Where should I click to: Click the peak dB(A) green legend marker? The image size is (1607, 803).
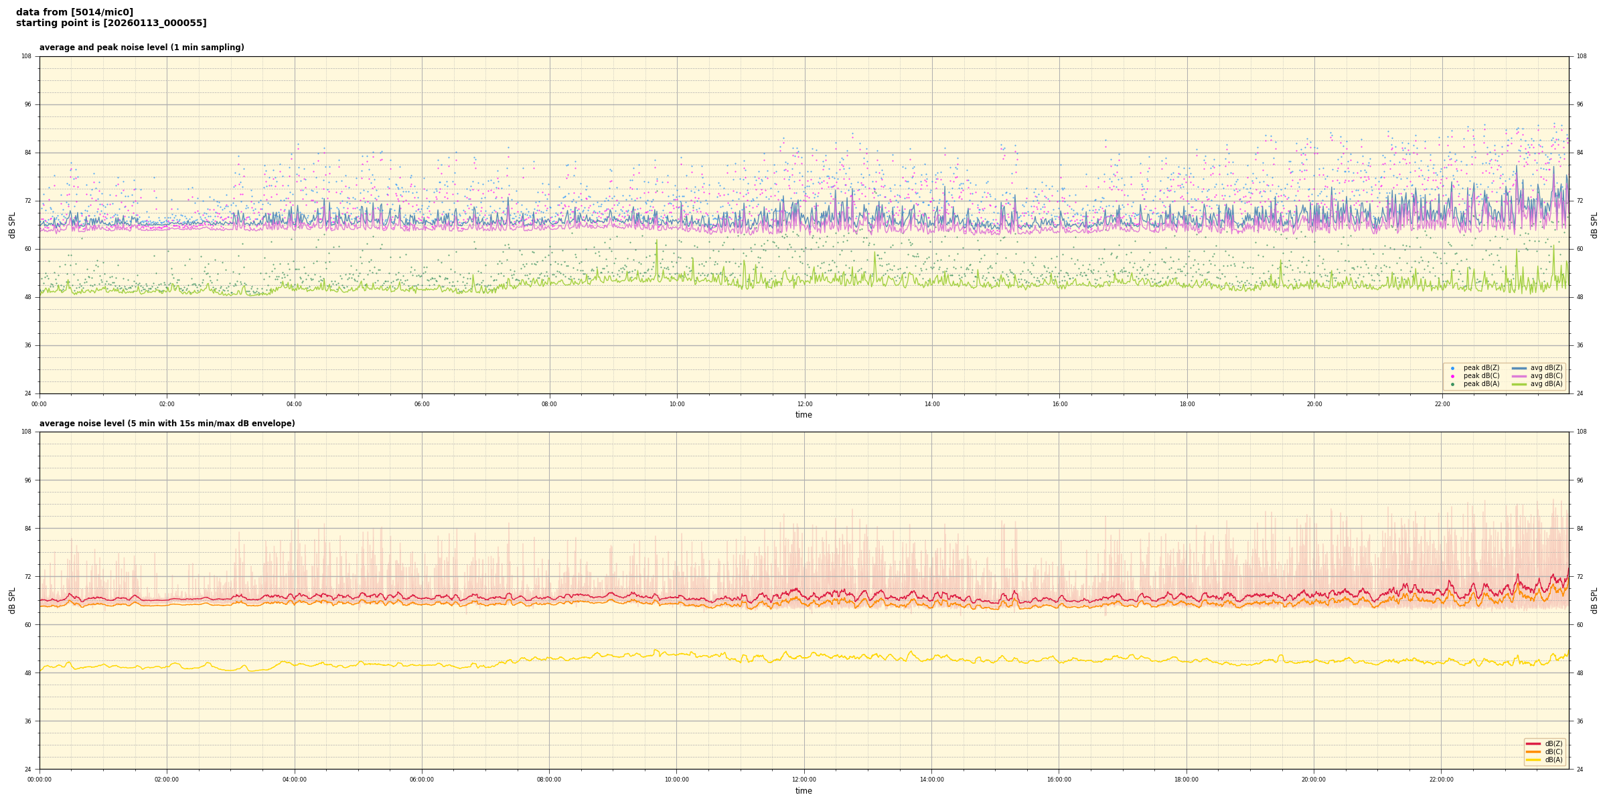[1452, 384]
